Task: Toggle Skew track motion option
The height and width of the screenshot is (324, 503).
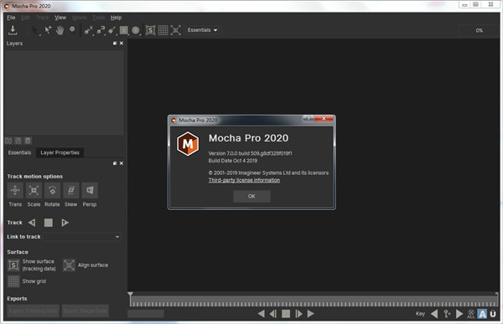Action: pyautogui.click(x=71, y=190)
